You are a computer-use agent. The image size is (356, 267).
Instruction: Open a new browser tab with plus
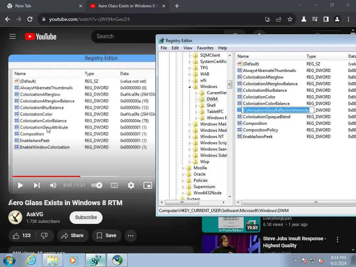click(177, 6)
